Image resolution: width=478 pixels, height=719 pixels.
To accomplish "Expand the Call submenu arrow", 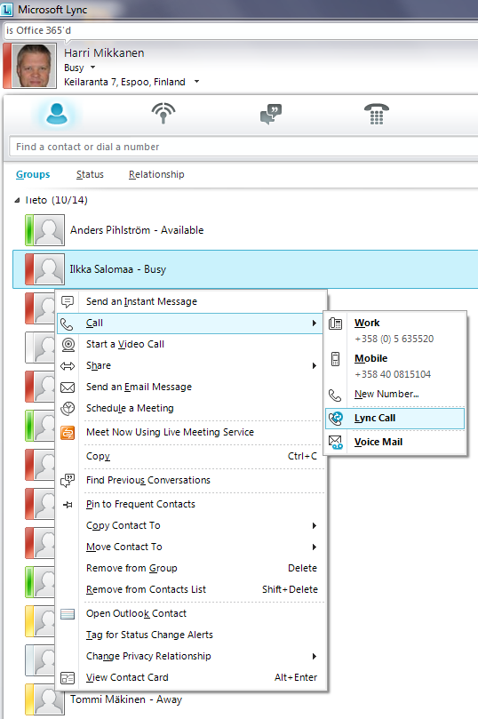I will pyautogui.click(x=314, y=323).
